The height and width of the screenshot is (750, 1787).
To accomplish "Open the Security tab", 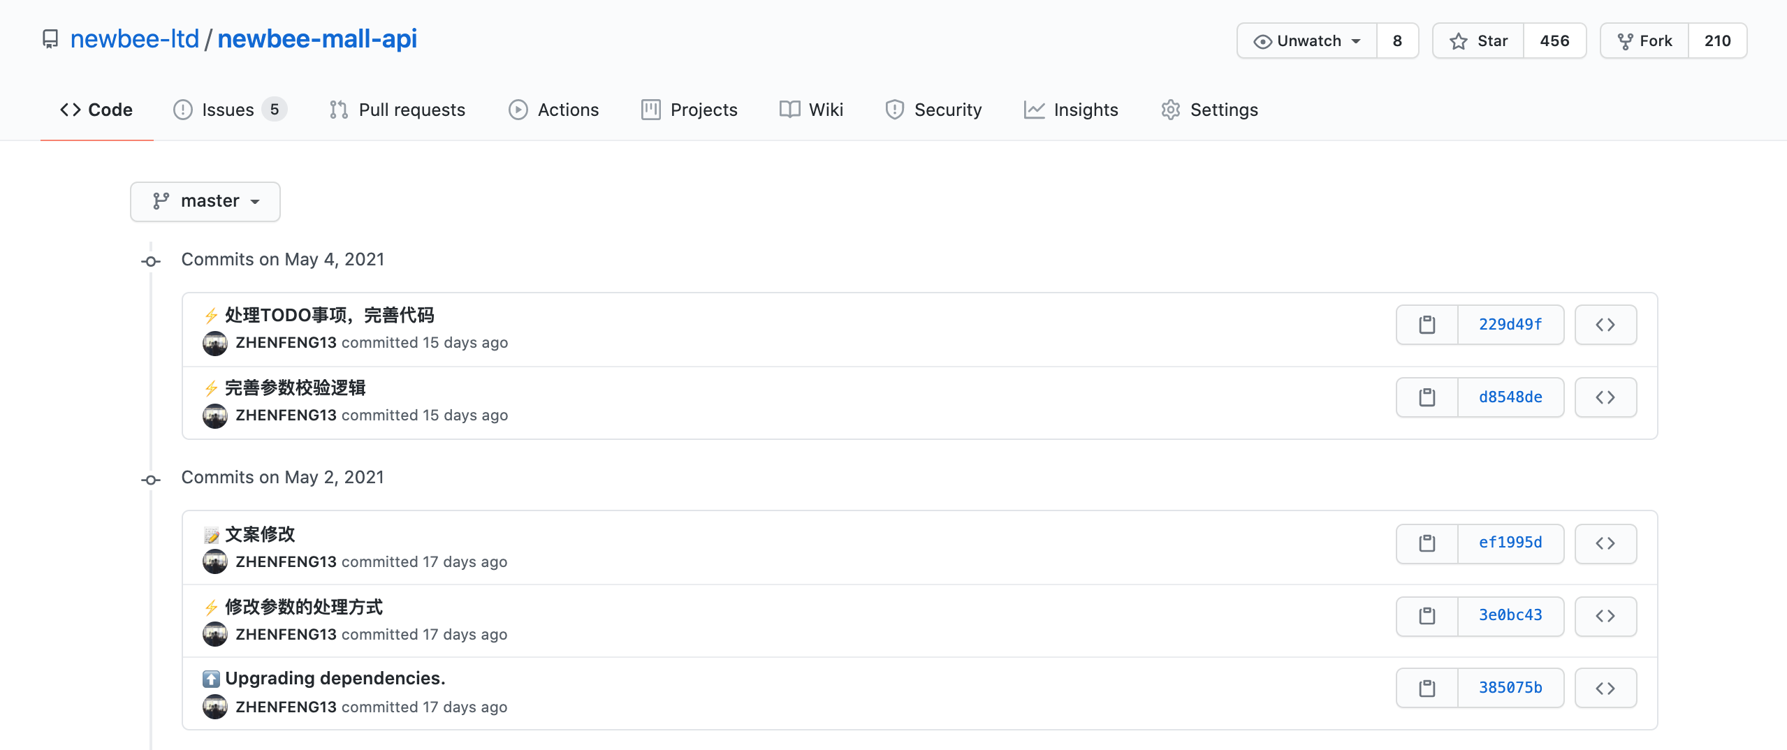I will pyautogui.click(x=933, y=110).
